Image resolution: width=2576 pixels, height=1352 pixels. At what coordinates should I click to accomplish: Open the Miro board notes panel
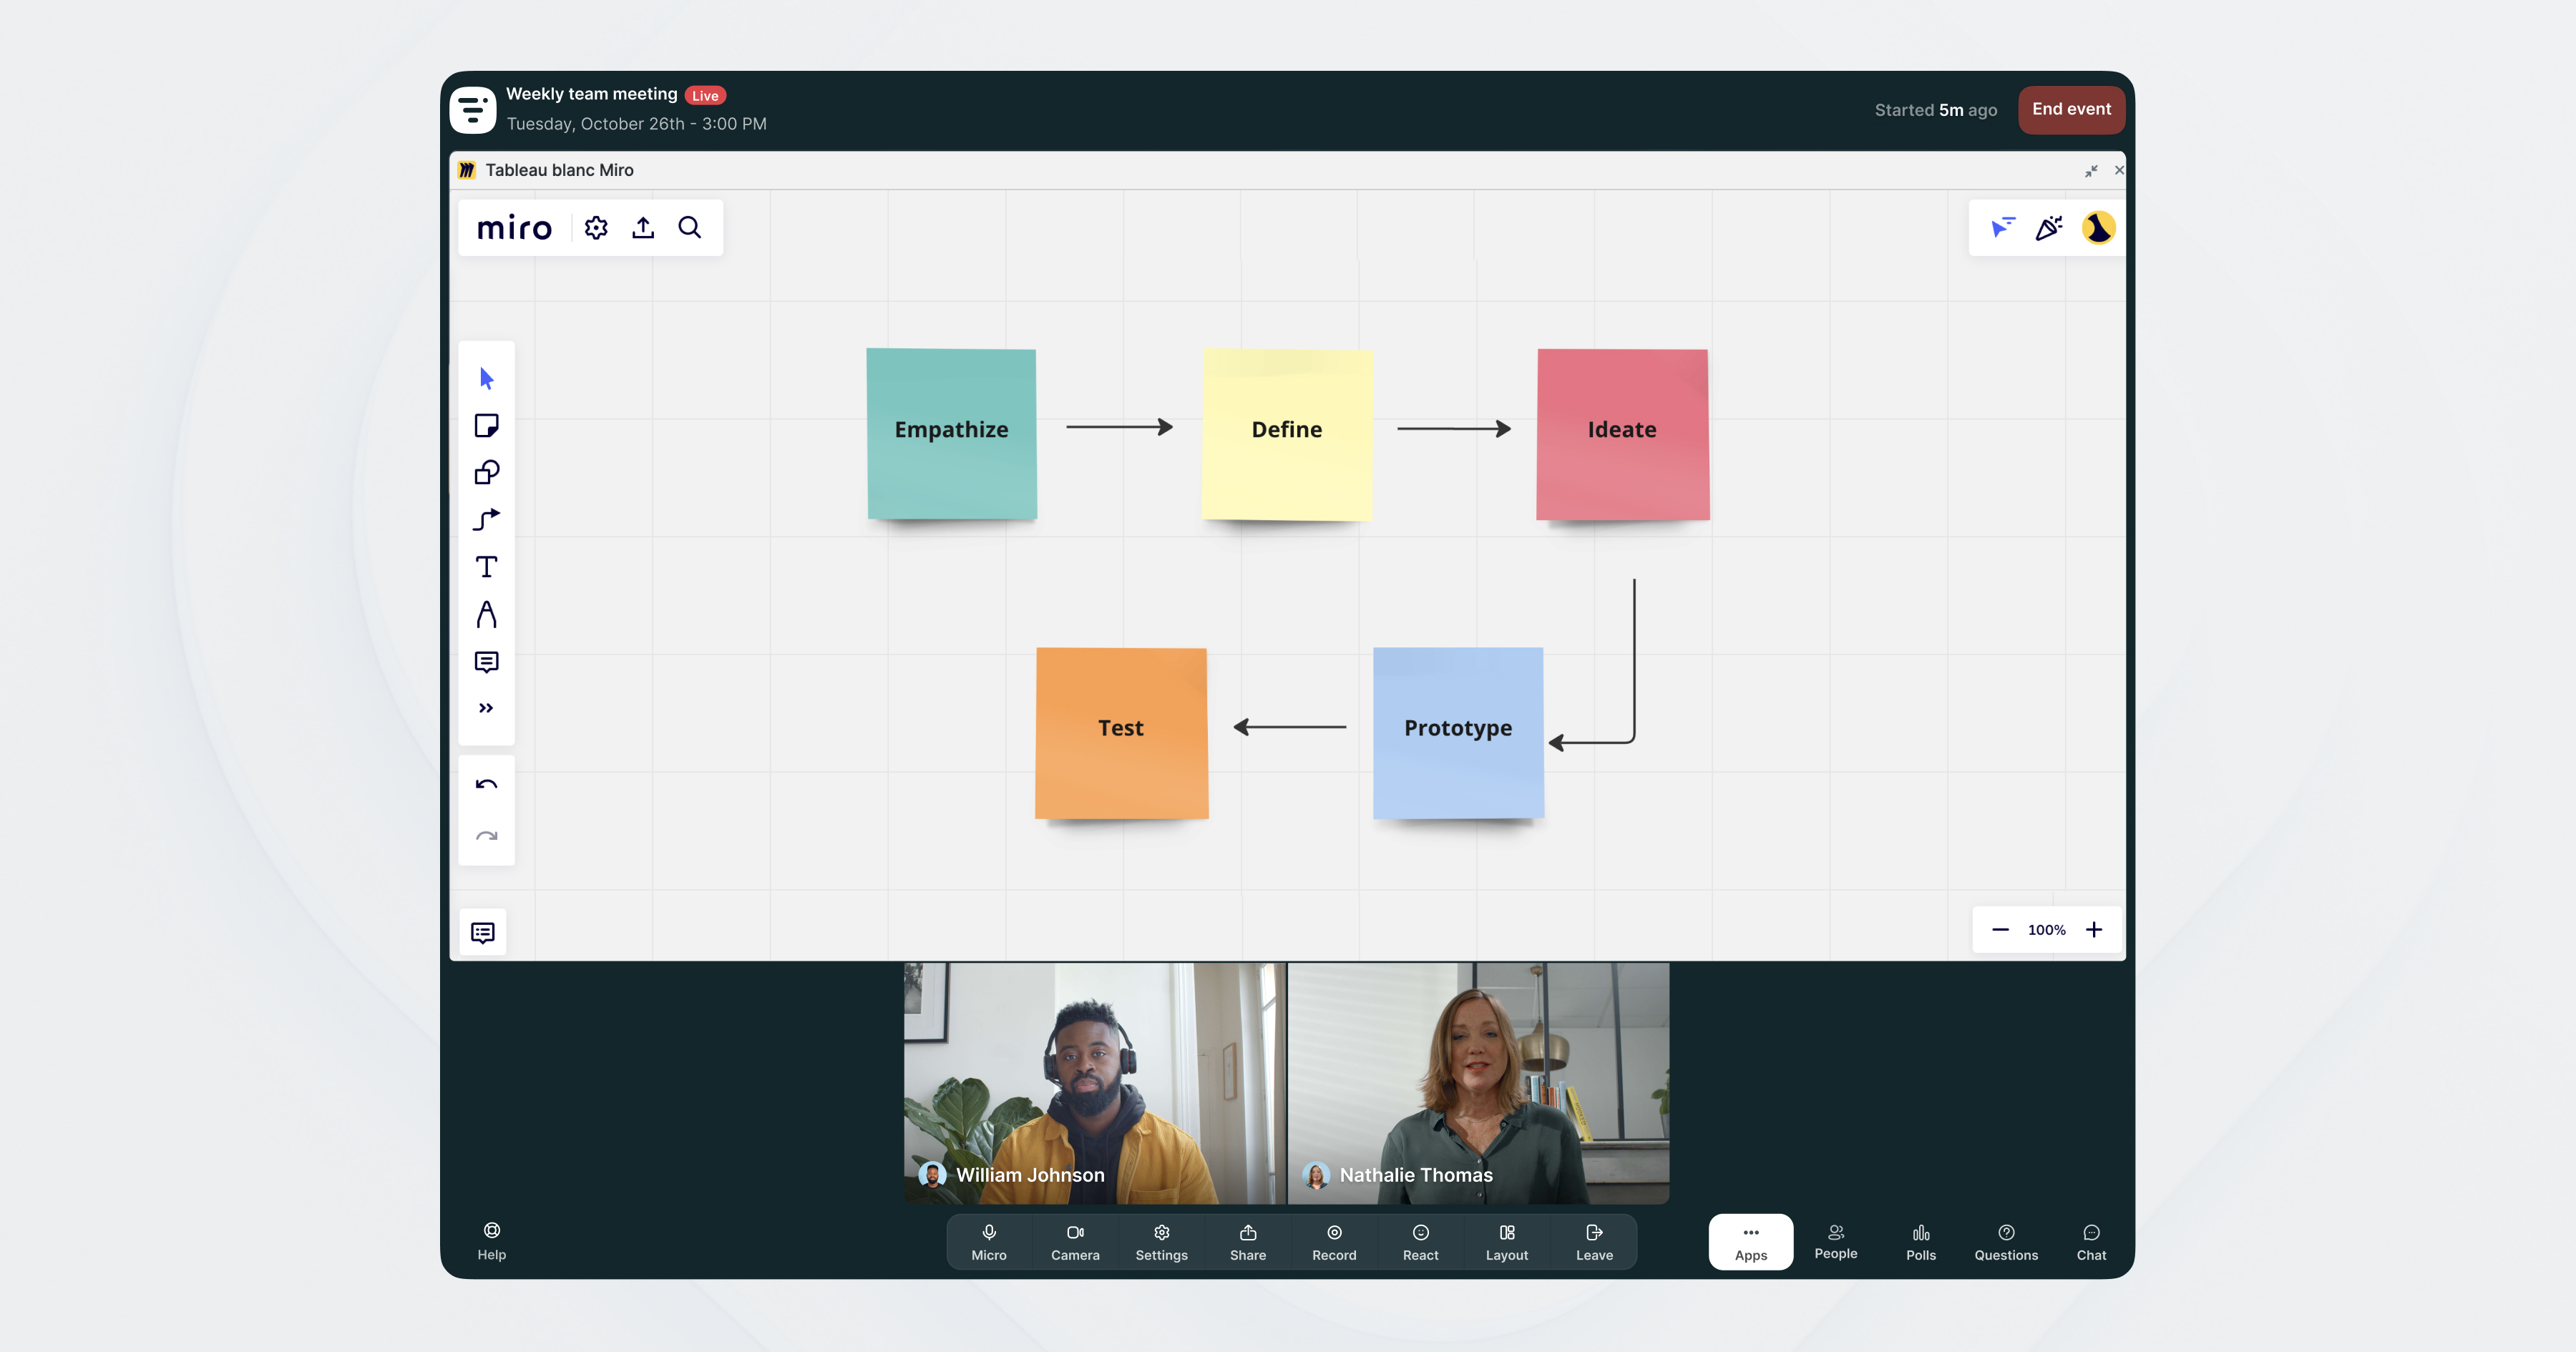(482, 932)
